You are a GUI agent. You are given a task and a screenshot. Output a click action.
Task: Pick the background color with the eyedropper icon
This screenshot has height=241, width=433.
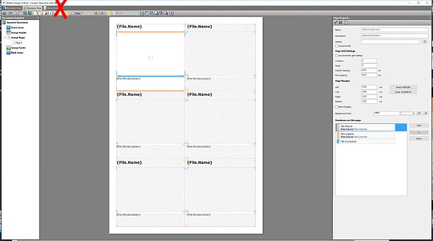419,113
